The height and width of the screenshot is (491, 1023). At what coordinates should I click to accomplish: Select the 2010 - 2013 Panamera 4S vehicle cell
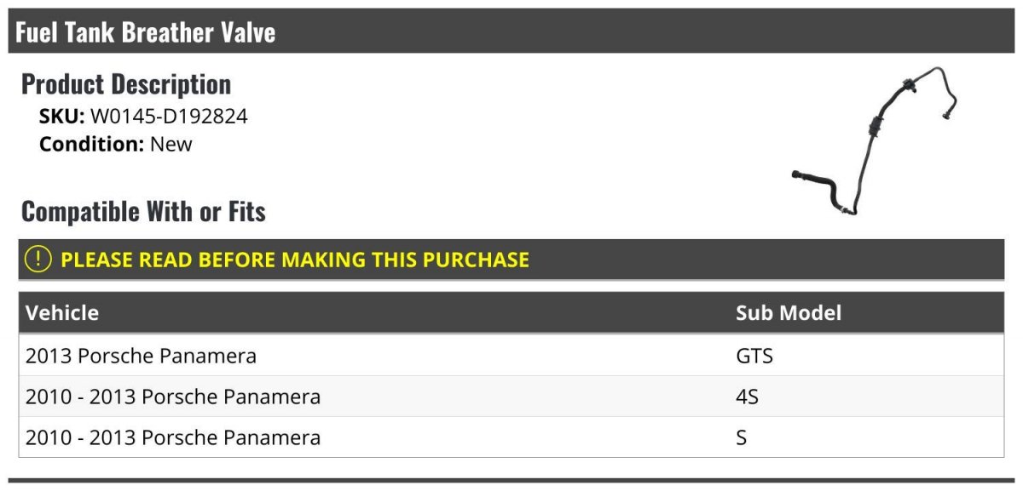pyautogui.click(x=173, y=397)
